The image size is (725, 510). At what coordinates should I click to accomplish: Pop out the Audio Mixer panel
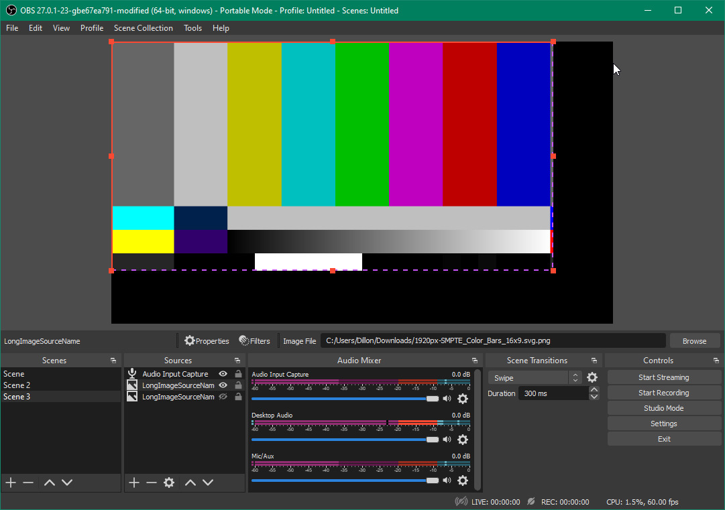475,360
